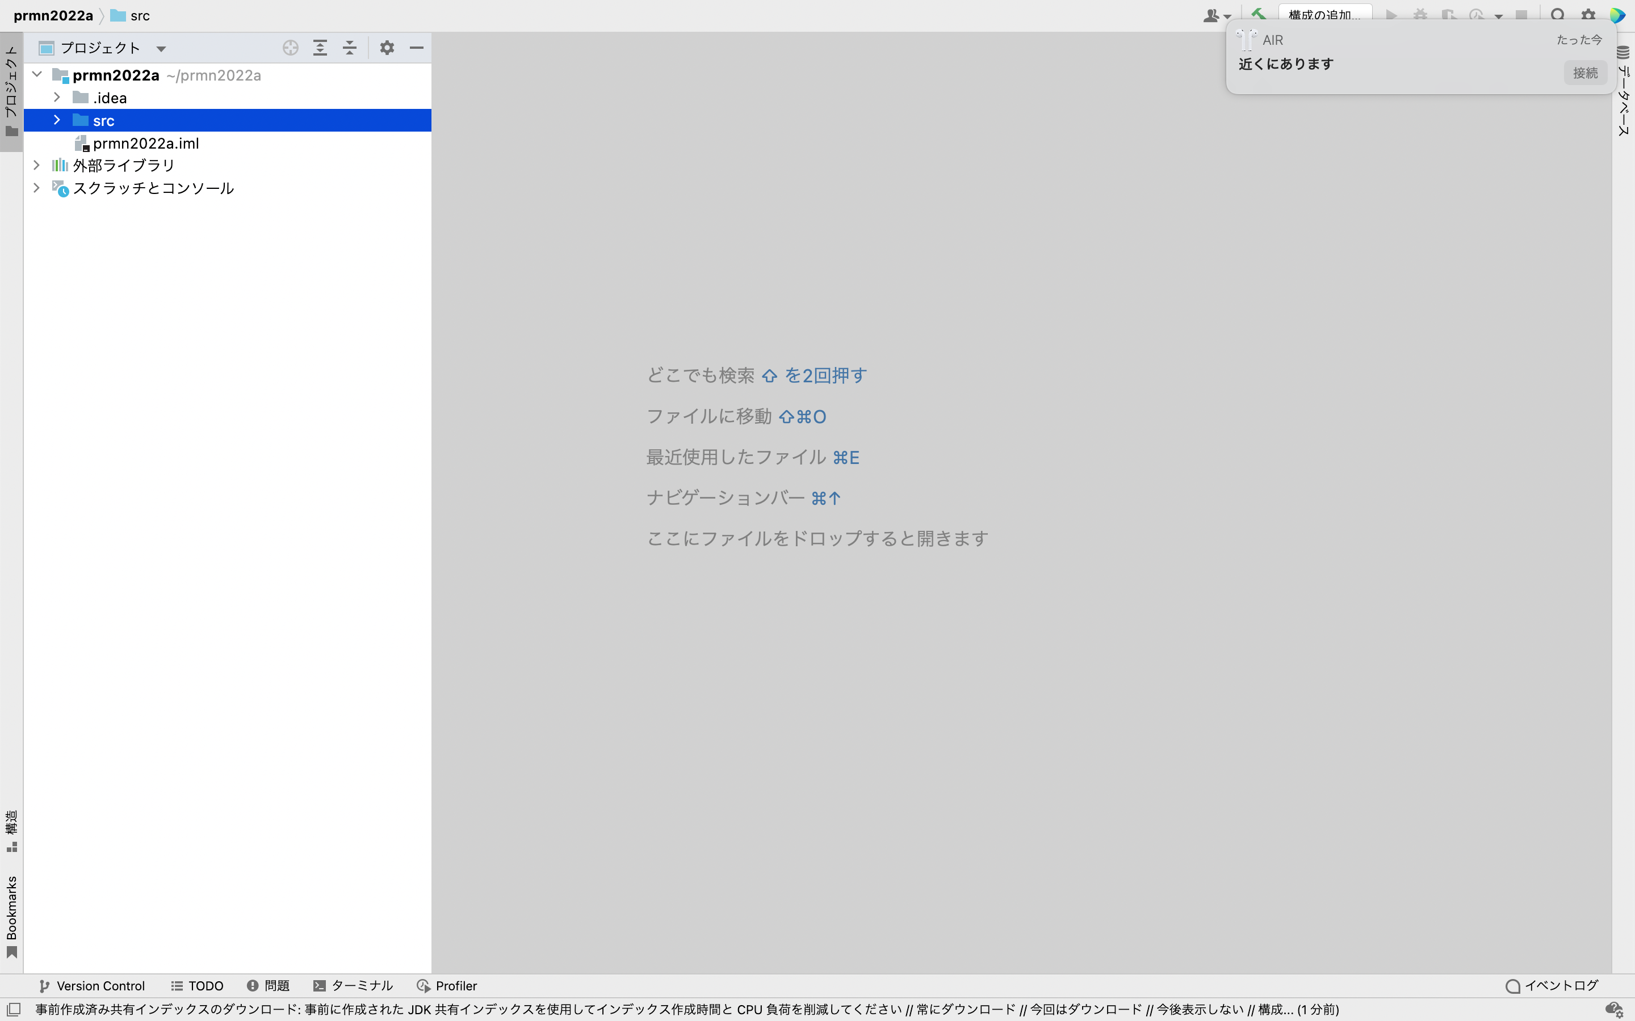This screenshot has height=1021, width=1635.
Task: Collapse the prmn2022a project node
Action: [x=36, y=75]
